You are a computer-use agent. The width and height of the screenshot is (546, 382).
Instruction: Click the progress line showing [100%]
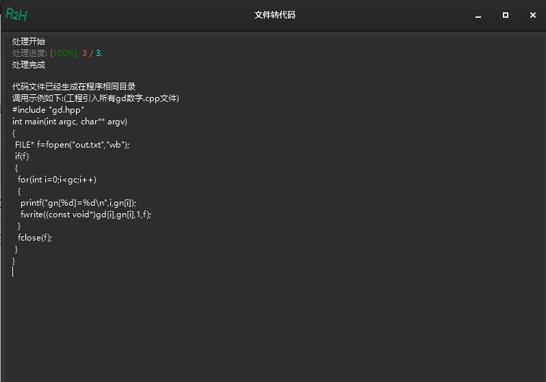pyautogui.click(x=57, y=53)
